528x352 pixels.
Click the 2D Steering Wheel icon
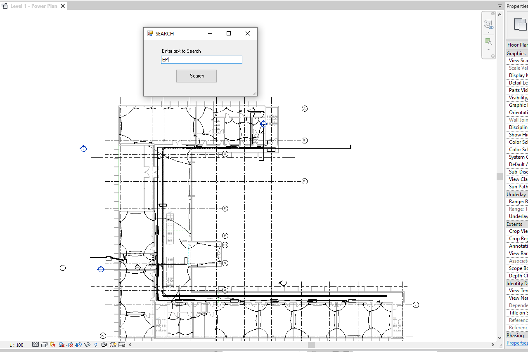[x=488, y=24]
